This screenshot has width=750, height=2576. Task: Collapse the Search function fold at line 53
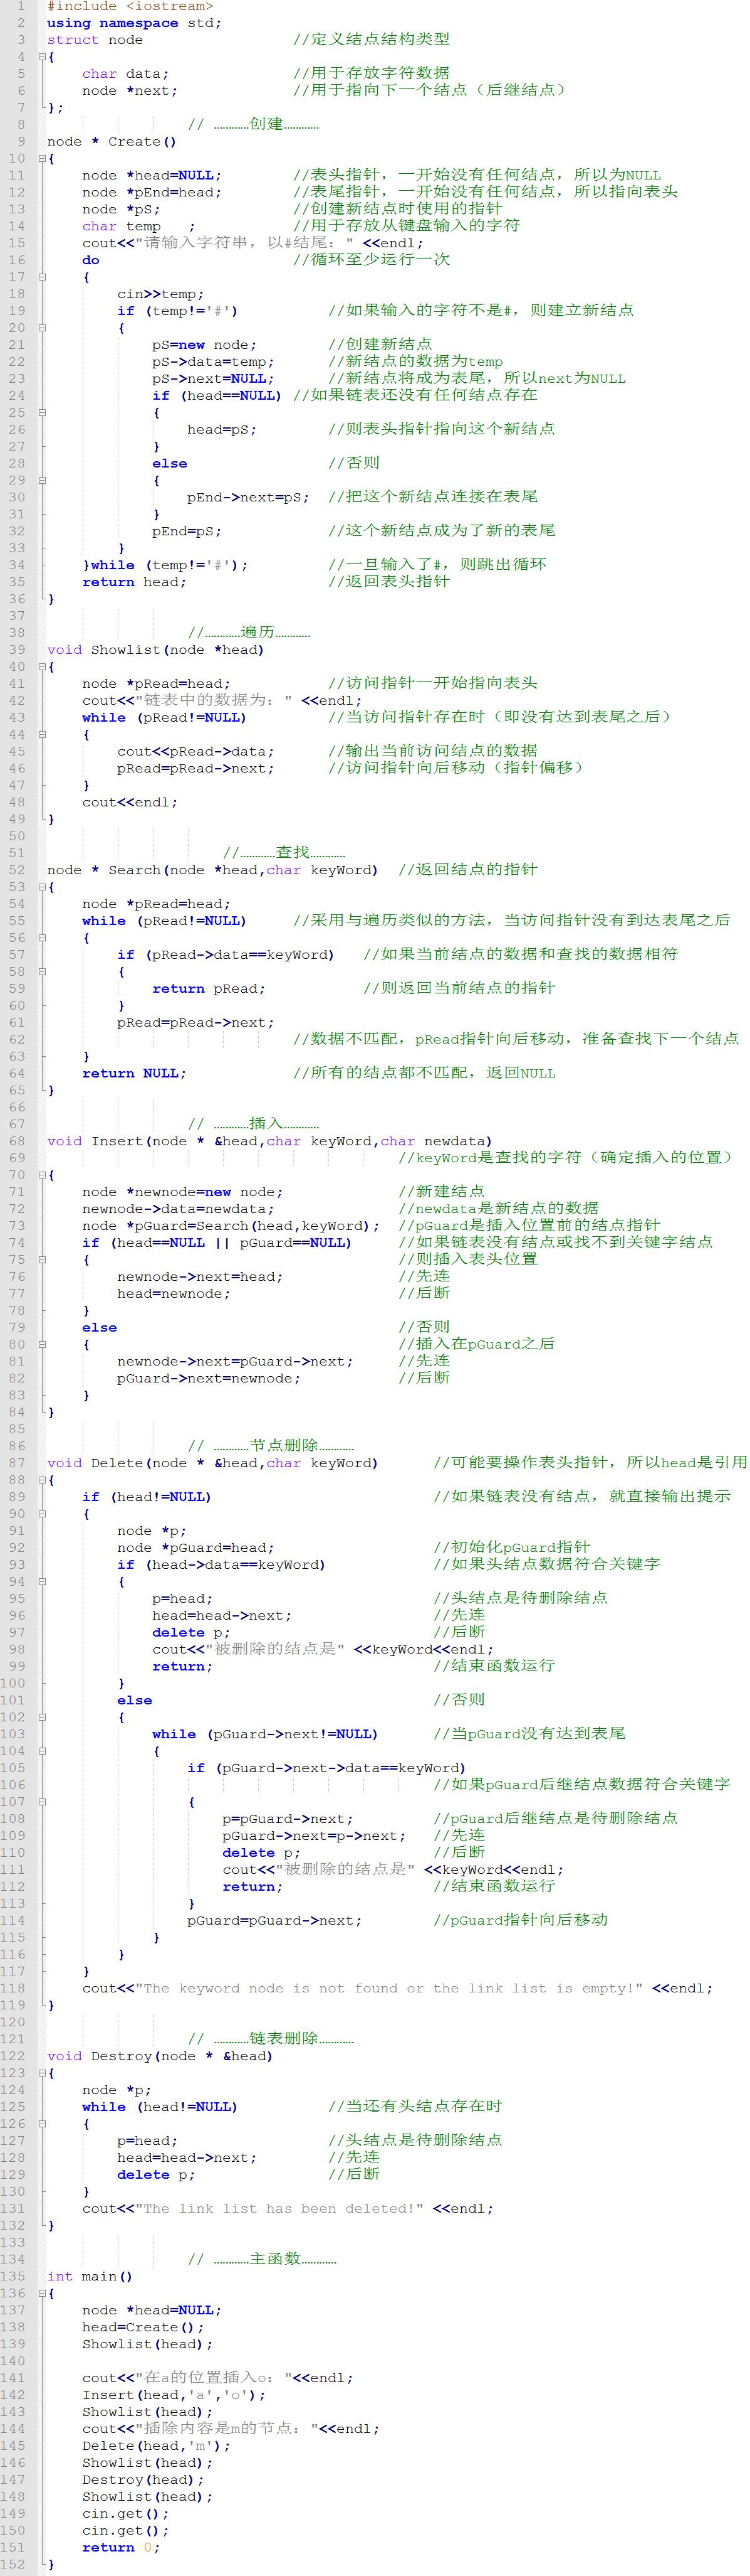[42, 887]
